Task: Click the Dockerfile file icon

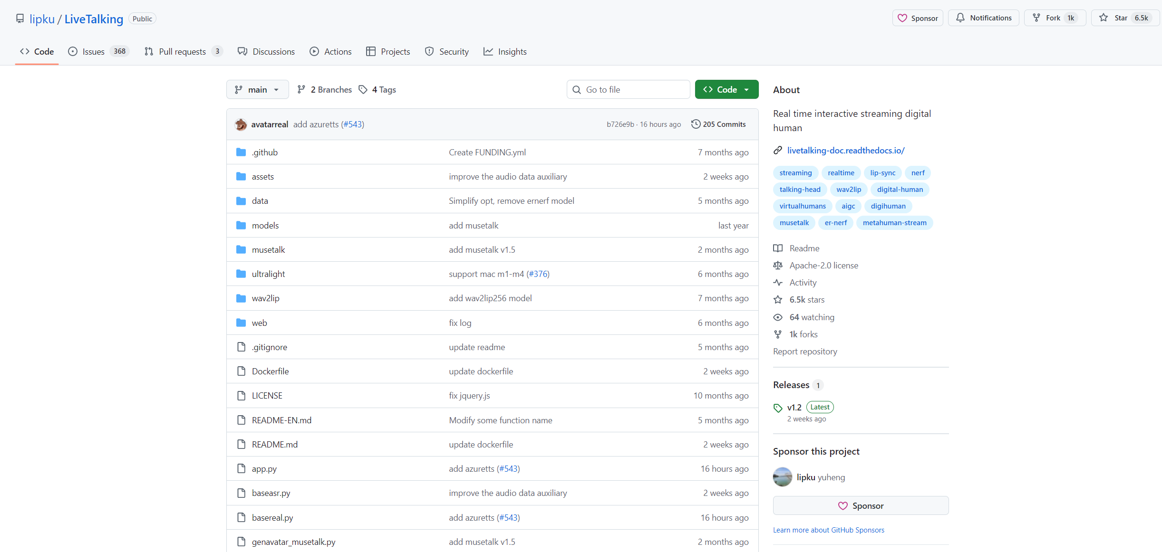Action: [x=241, y=371]
